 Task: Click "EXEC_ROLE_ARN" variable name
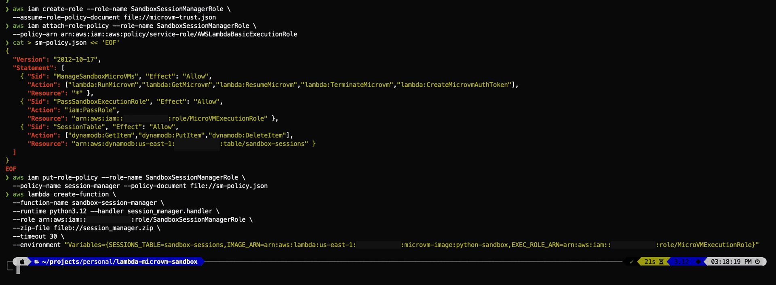[x=536, y=245]
